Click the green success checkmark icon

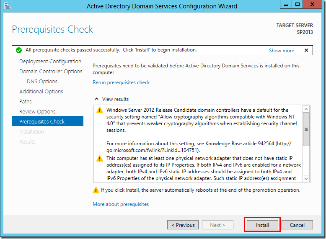(19, 50)
